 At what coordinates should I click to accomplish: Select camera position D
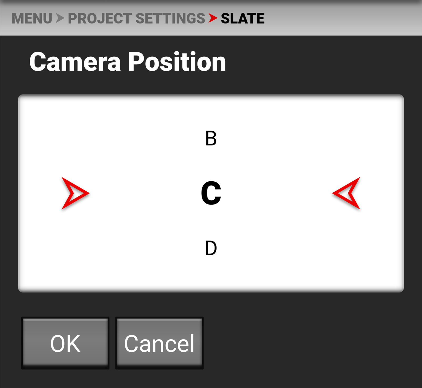tap(211, 248)
